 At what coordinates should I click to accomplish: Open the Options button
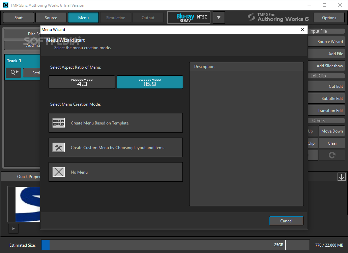(329, 18)
